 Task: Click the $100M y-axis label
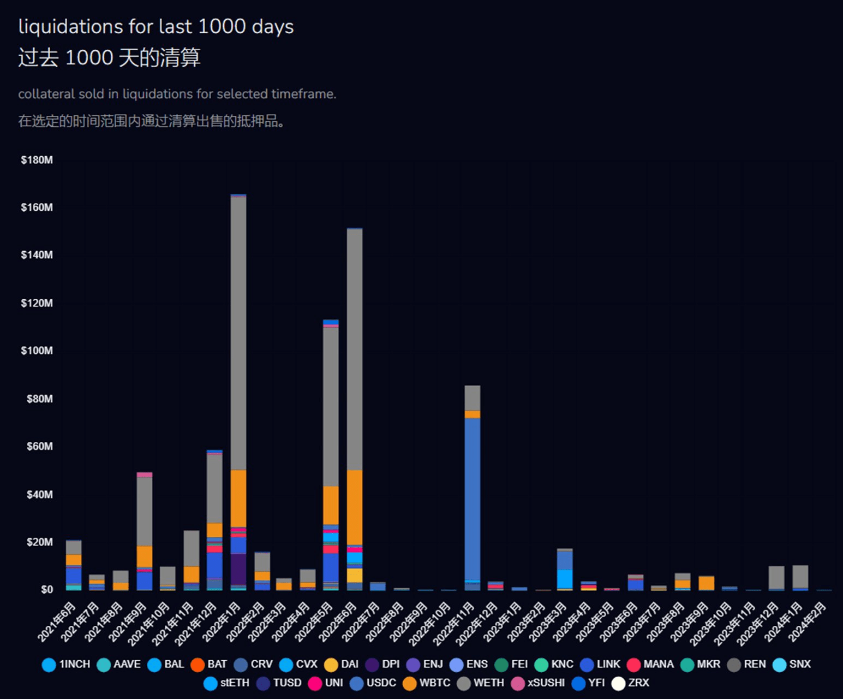(x=37, y=351)
